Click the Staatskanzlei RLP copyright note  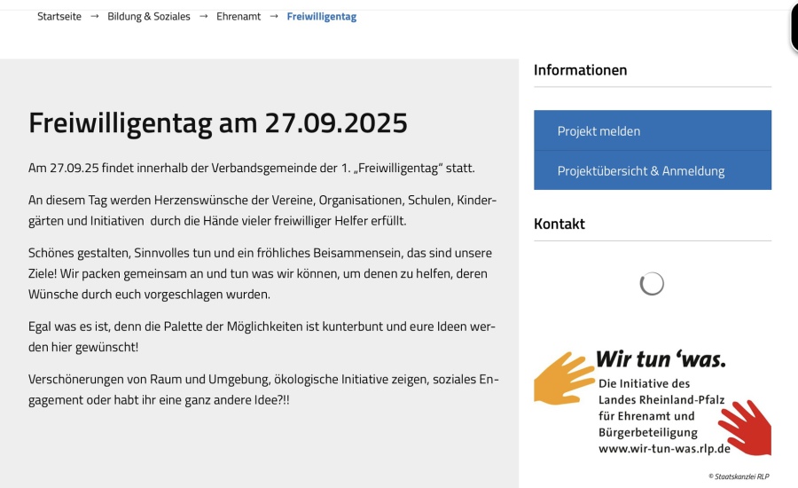point(739,476)
